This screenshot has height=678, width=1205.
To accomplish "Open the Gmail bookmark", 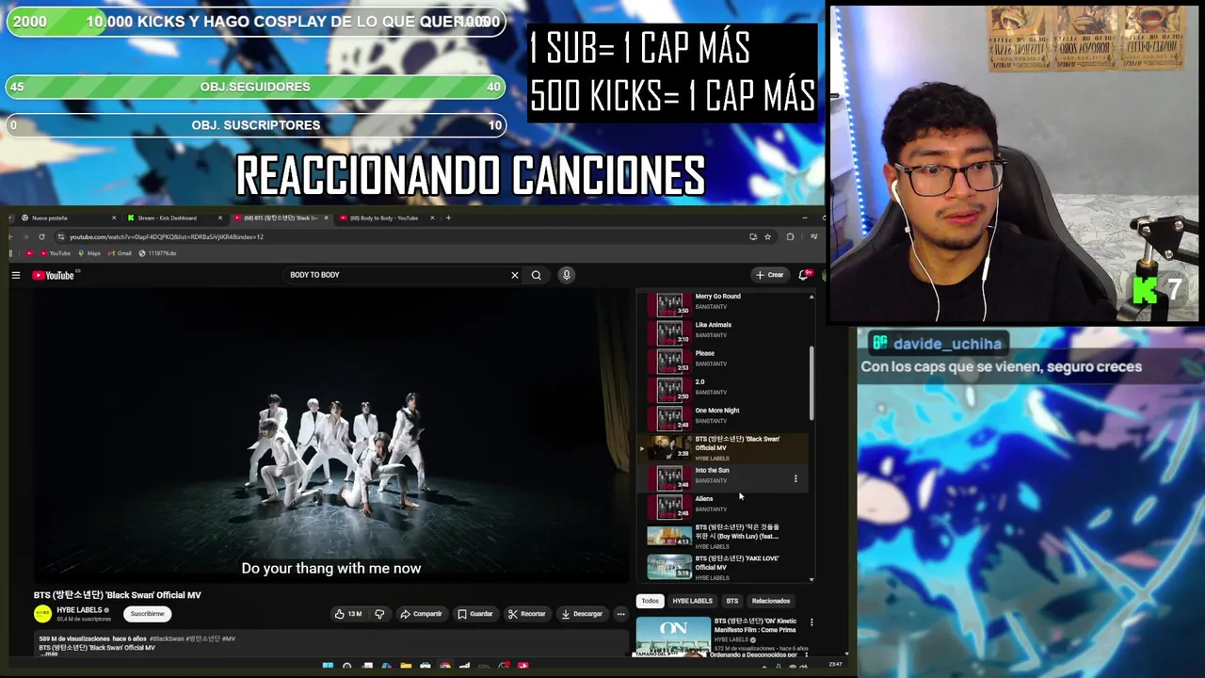I will point(120,253).
